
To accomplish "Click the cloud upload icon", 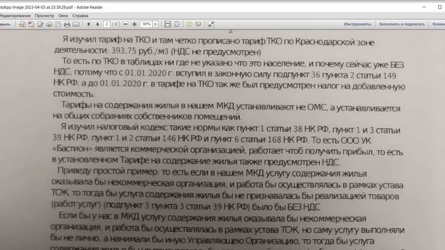I will tap(49, 24).
